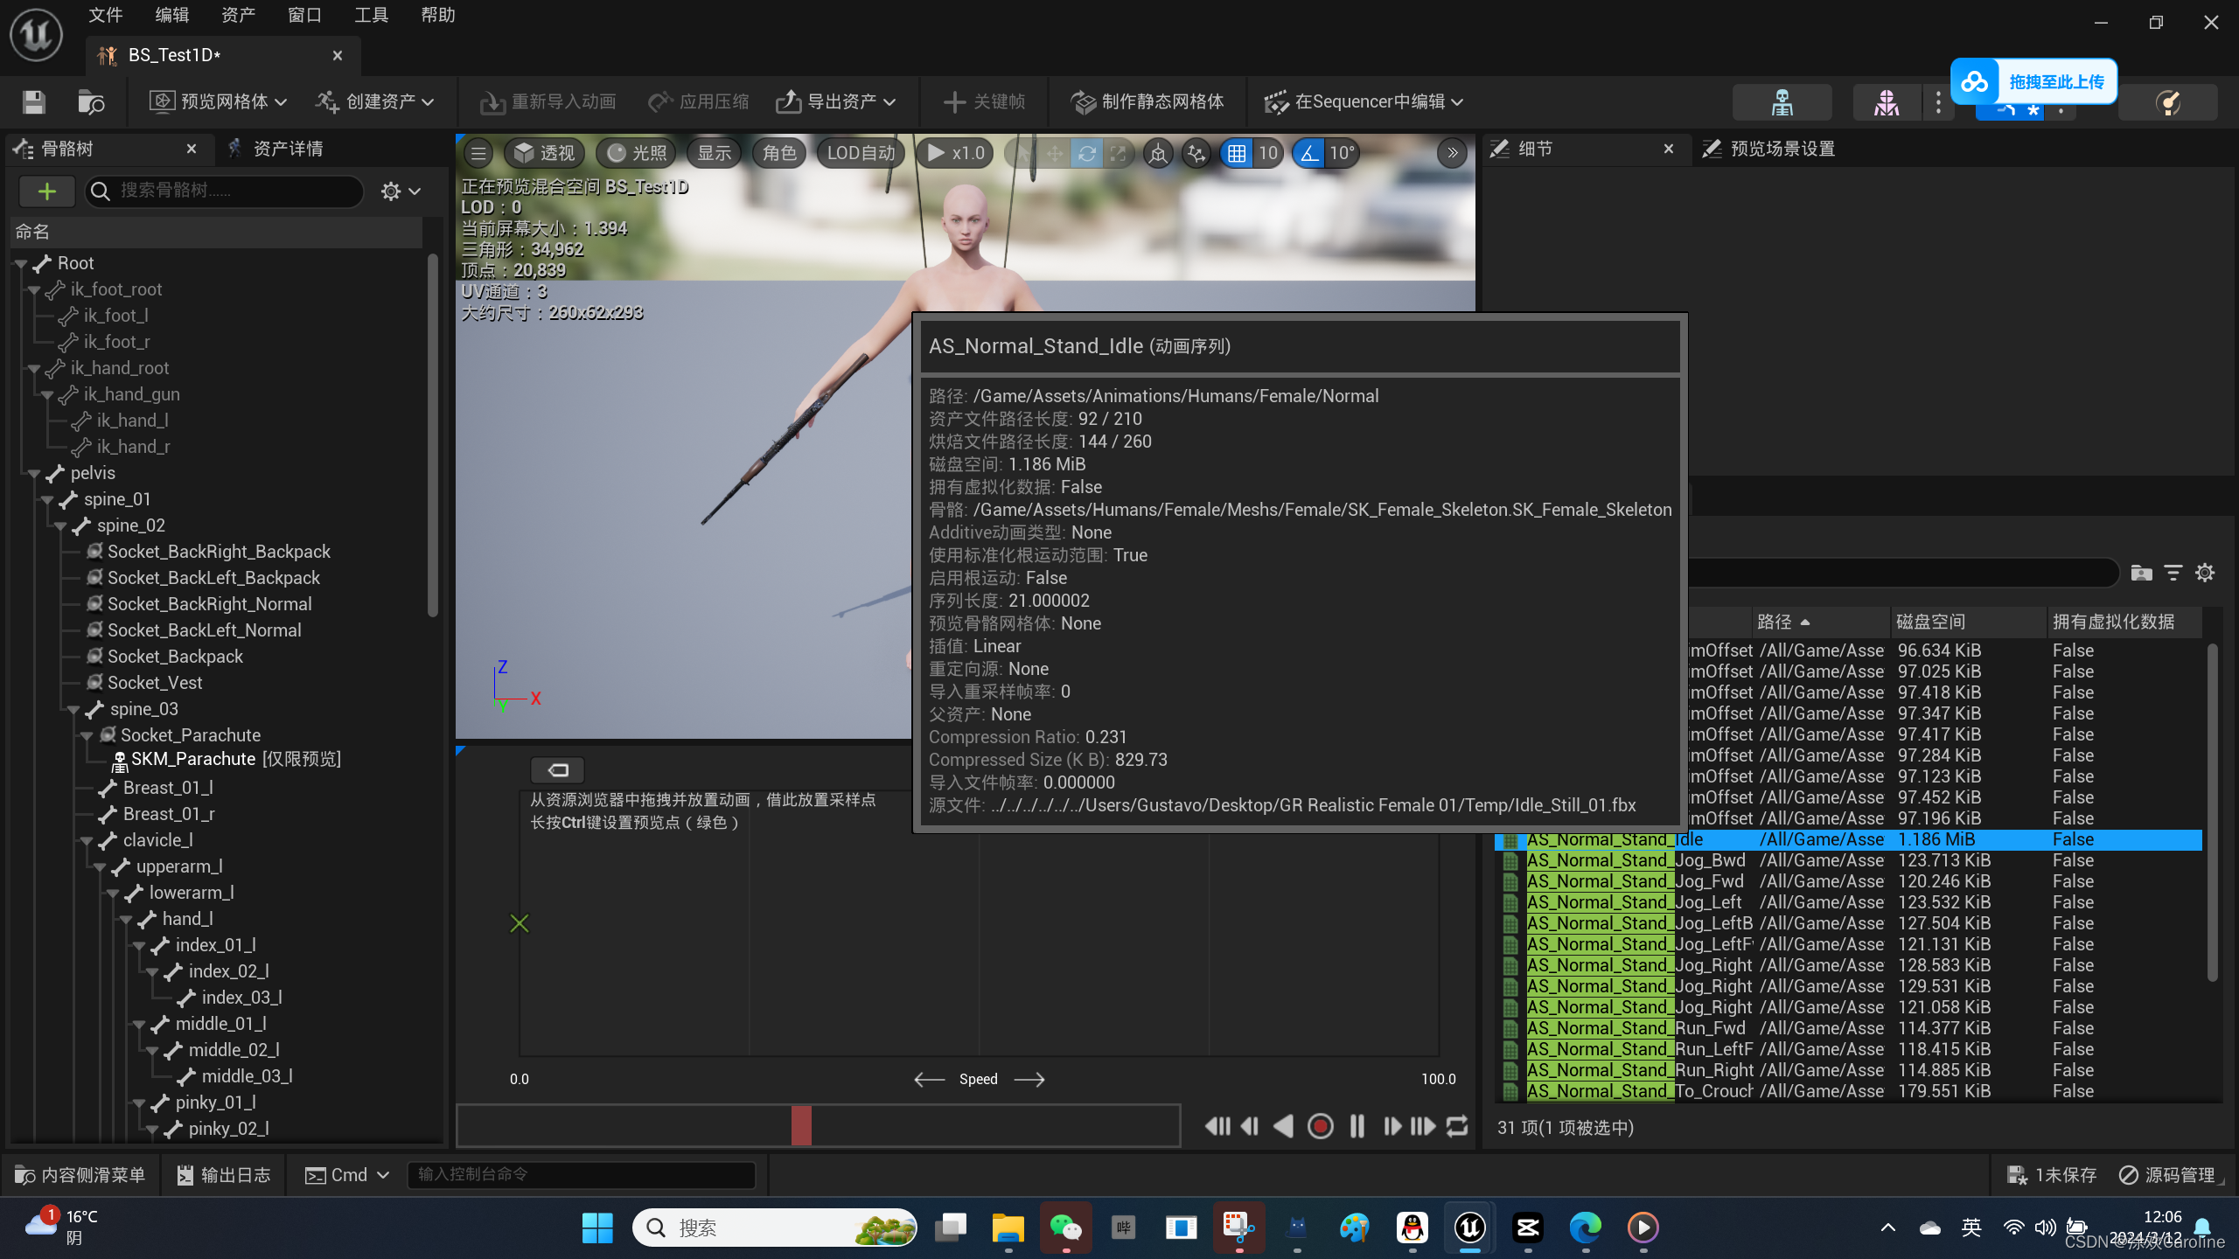Click the red timeline scrub marker
Image resolution: width=2239 pixels, height=1259 pixels.
click(x=801, y=1126)
